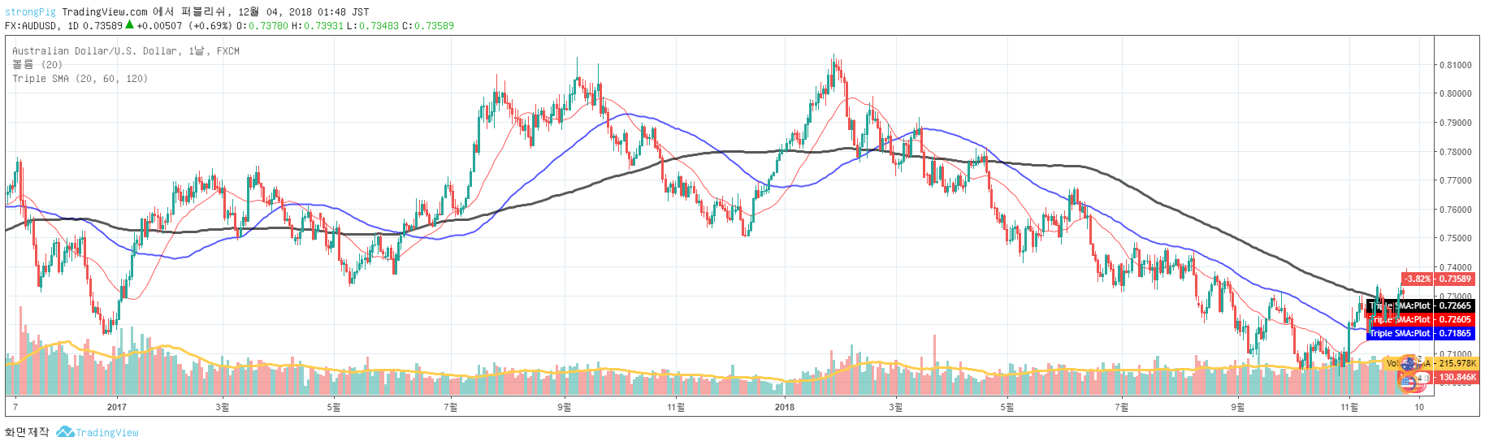Click the publish date 12월 04, 2018 01:48 JST
Viewport: 1485px width, 446px height.
[304, 12]
